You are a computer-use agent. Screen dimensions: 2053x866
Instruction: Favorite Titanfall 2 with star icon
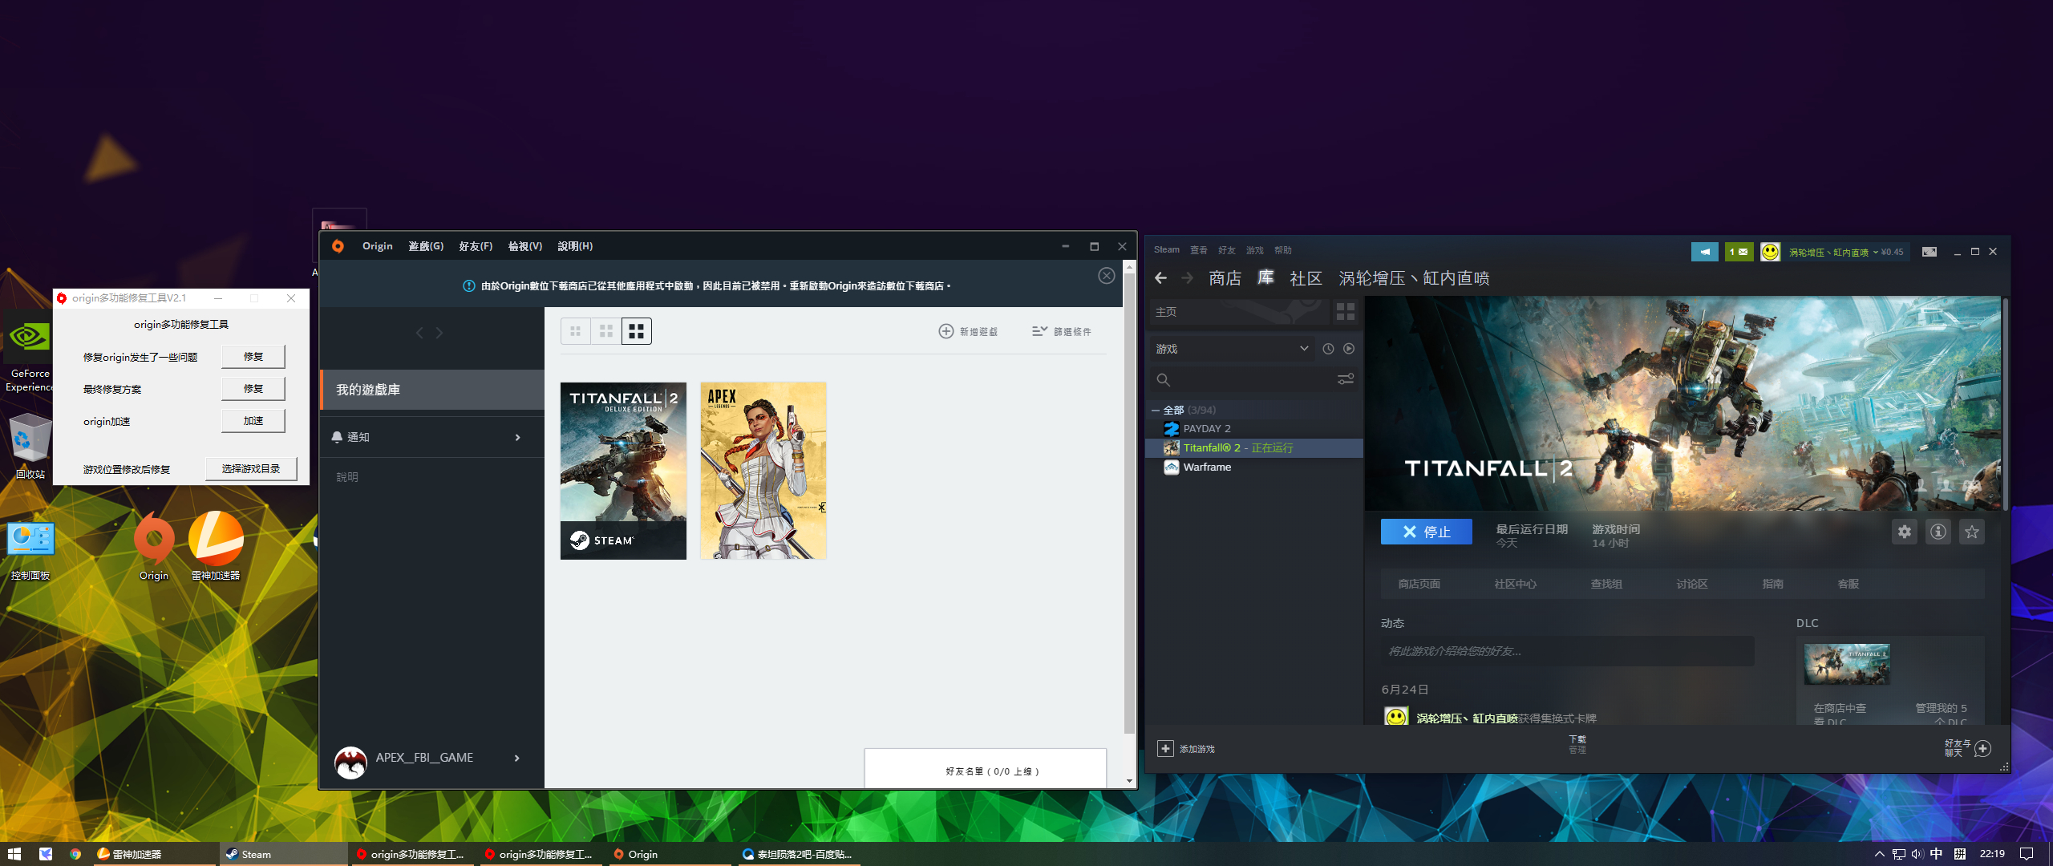pos(1972,532)
